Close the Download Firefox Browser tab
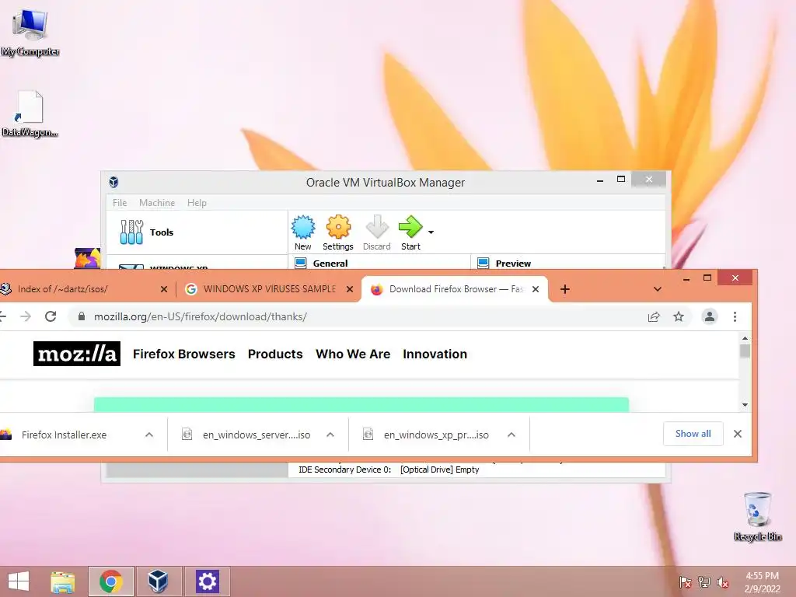 (x=536, y=289)
